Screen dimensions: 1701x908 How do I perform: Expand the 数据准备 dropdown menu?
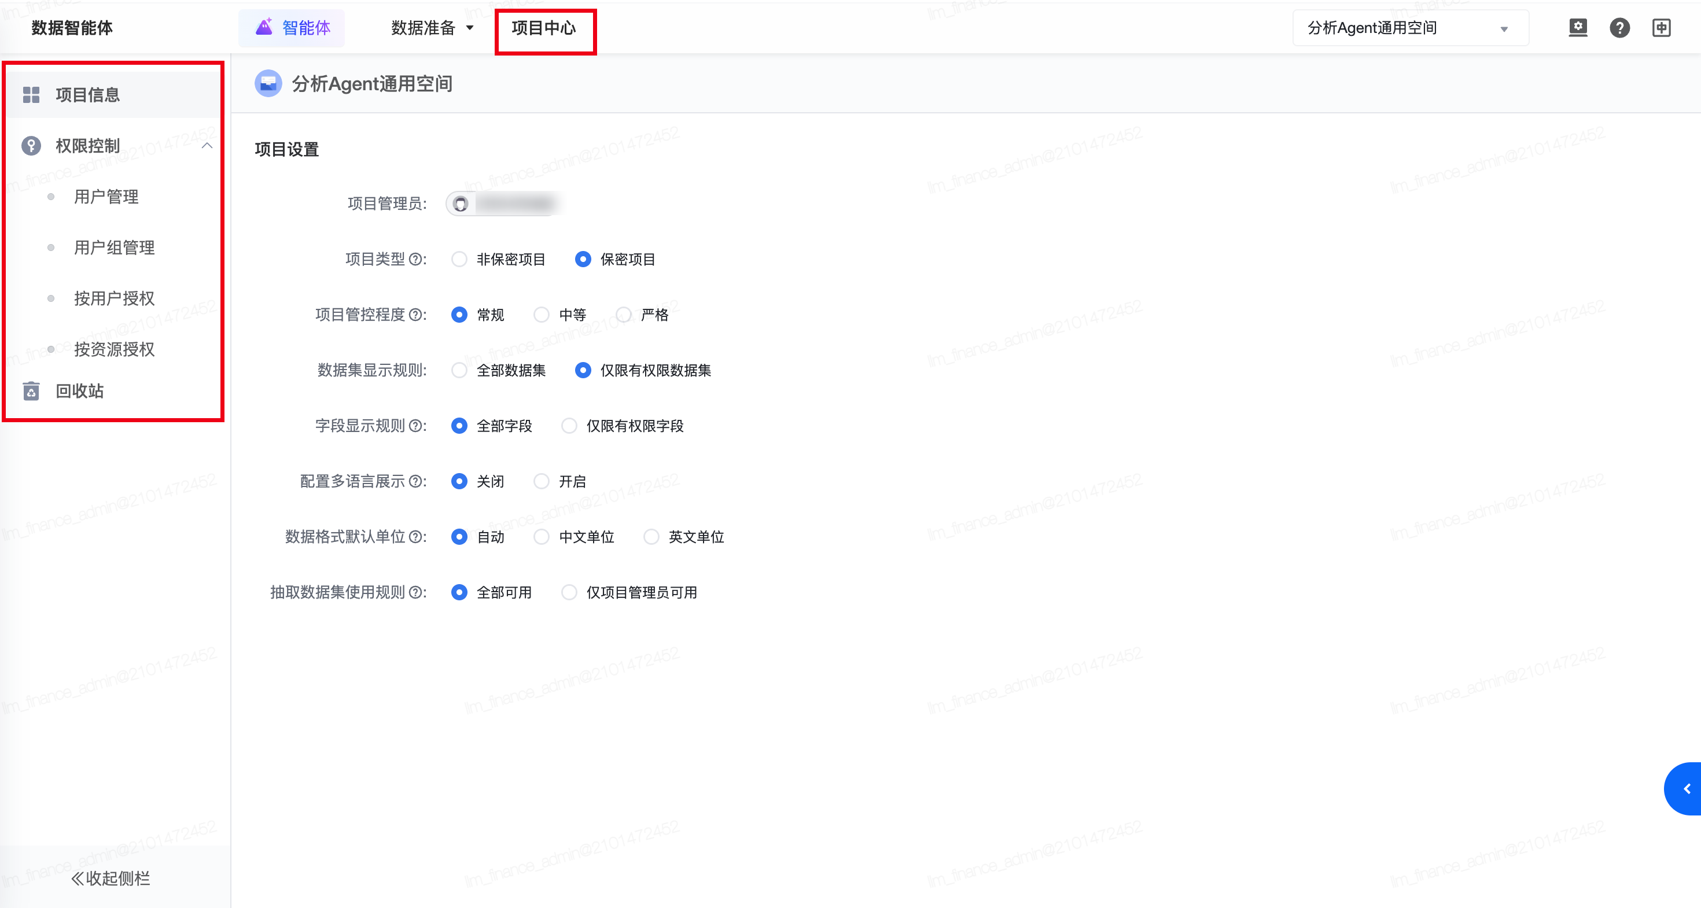click(x=432, y=28)
